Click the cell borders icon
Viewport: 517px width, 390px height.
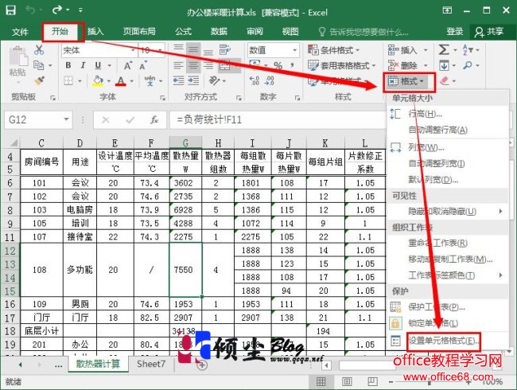tap(68, 80)
